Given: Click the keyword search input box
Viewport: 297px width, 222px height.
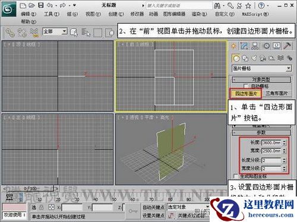Looking at the screenshot, I should point(179,5).
